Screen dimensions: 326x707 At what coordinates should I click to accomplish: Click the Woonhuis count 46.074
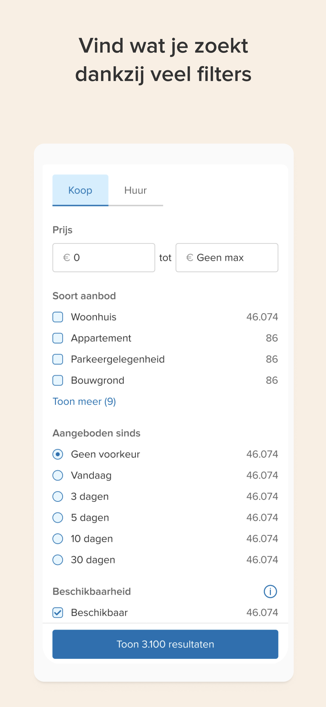tap(262, 317)
